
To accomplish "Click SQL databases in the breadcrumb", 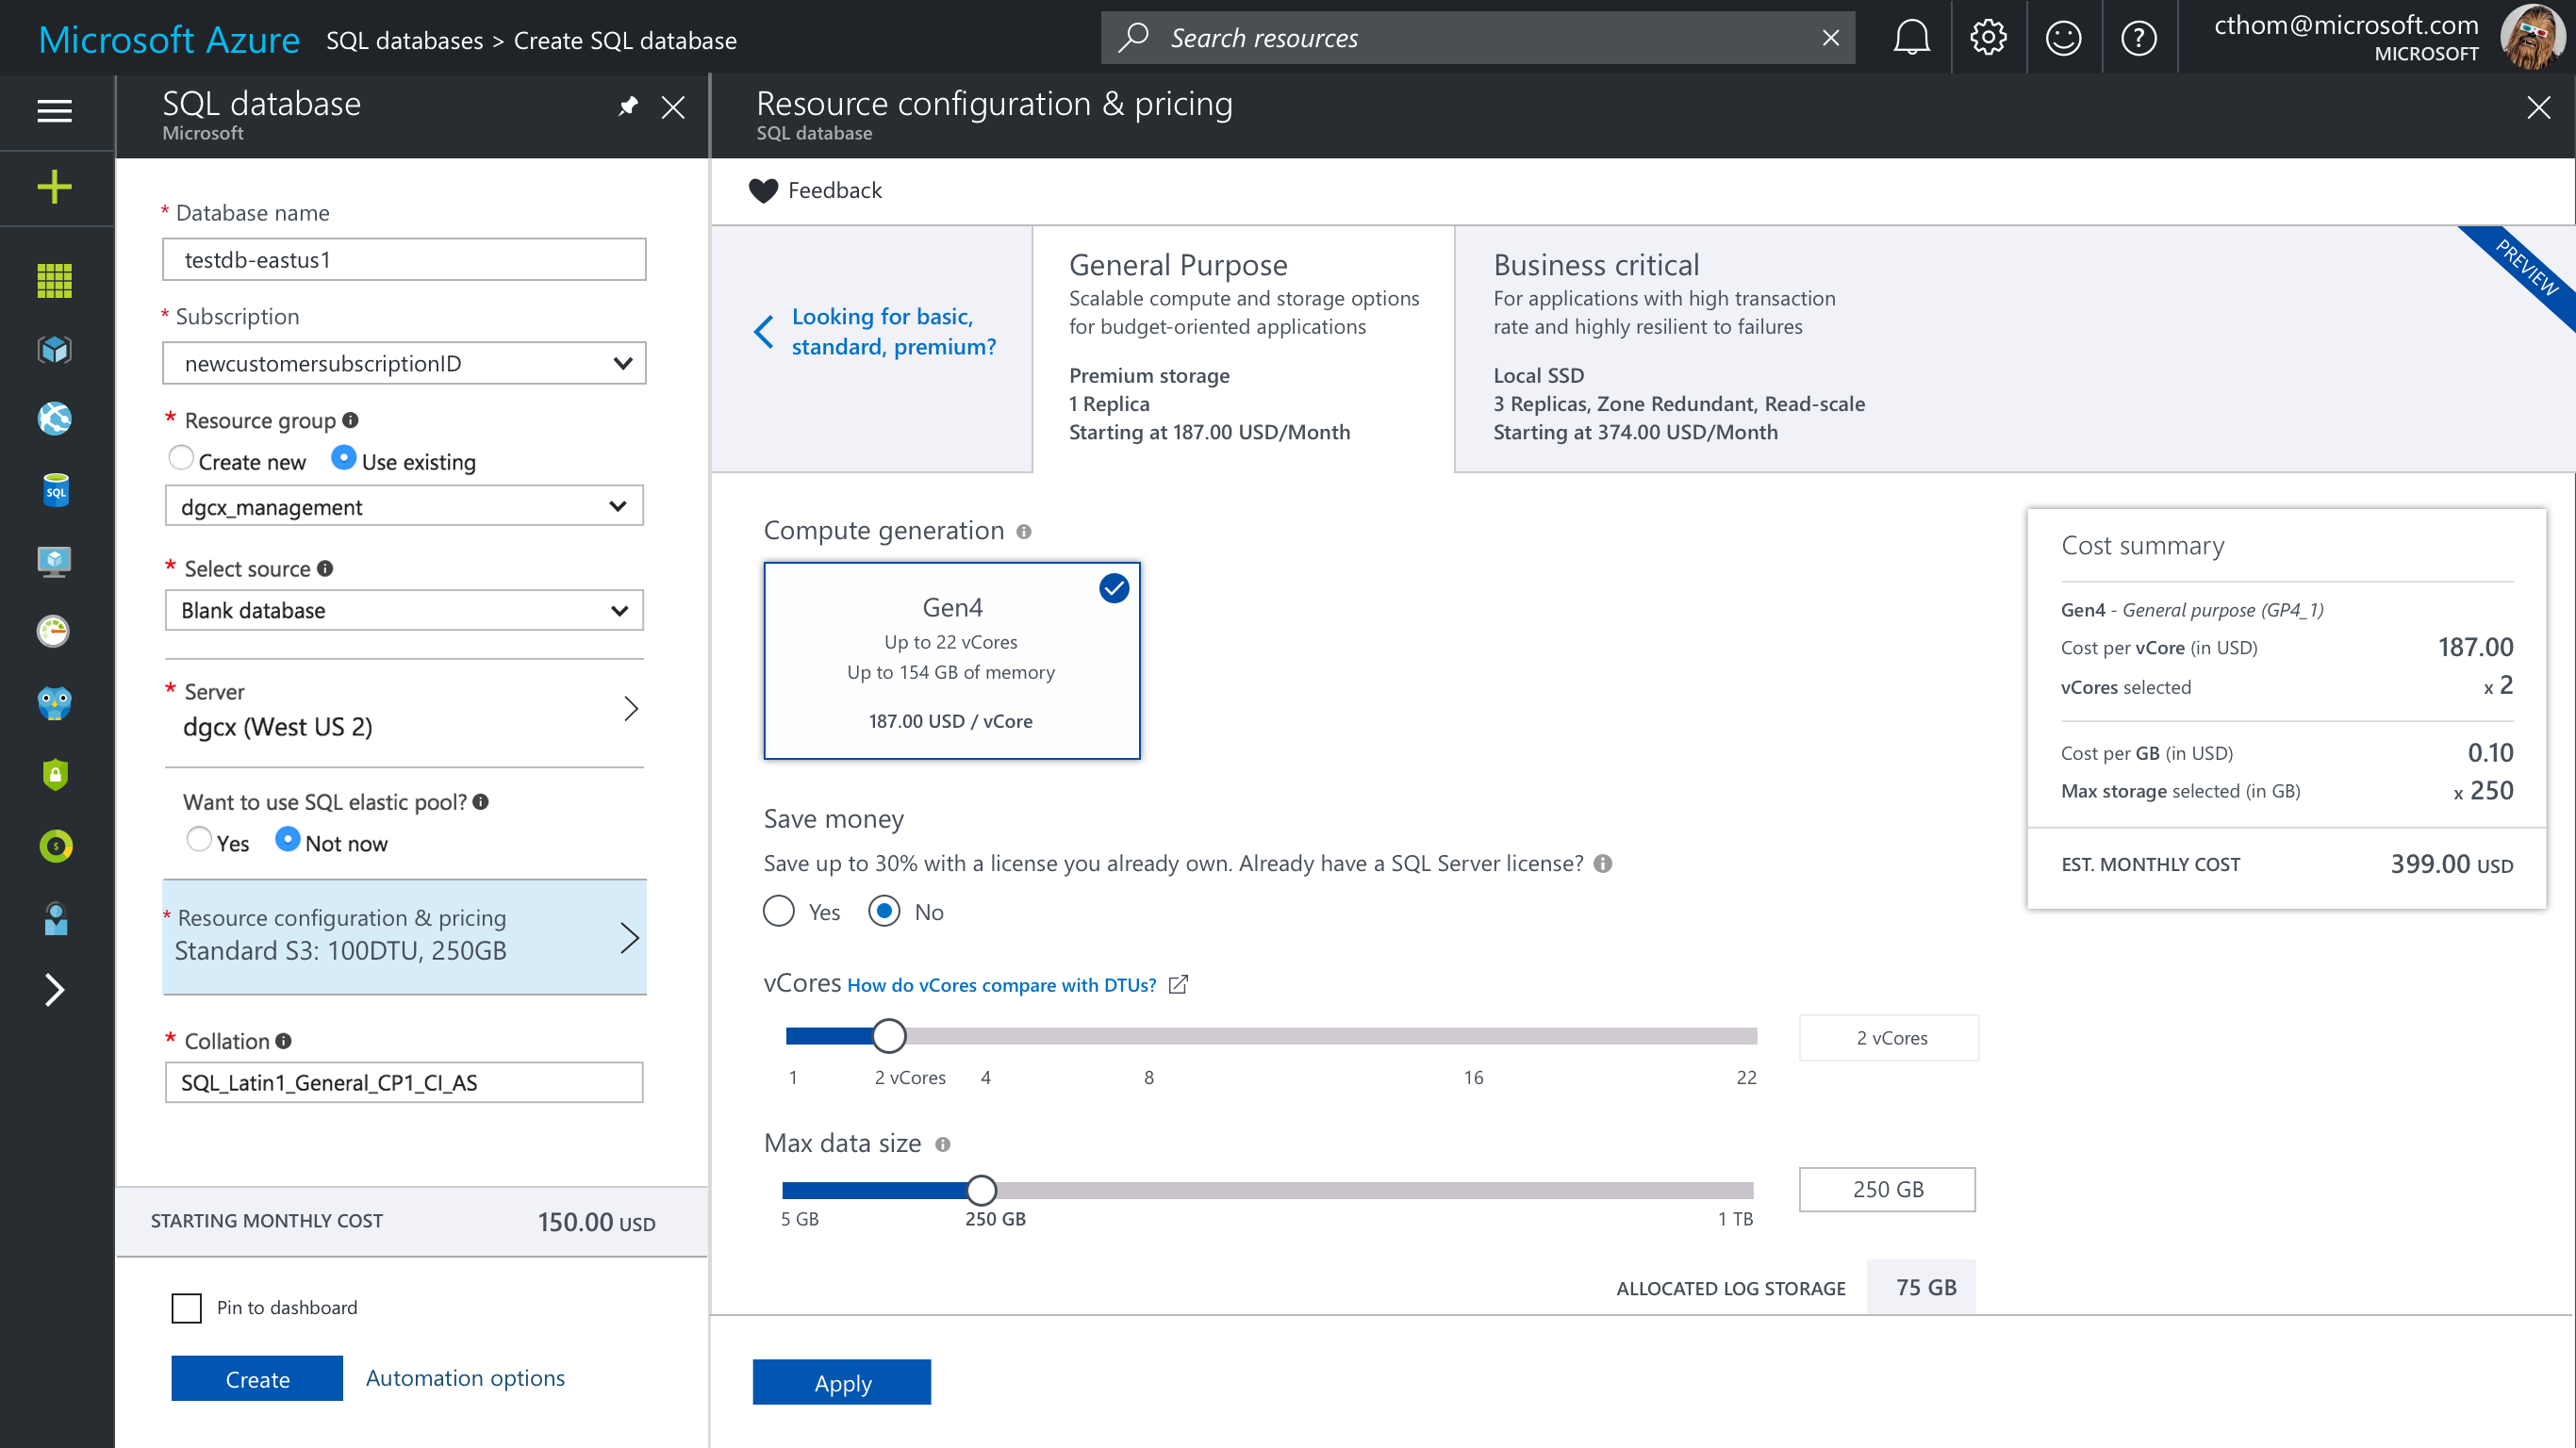I will pyautogui.click(x=404, y=40).
